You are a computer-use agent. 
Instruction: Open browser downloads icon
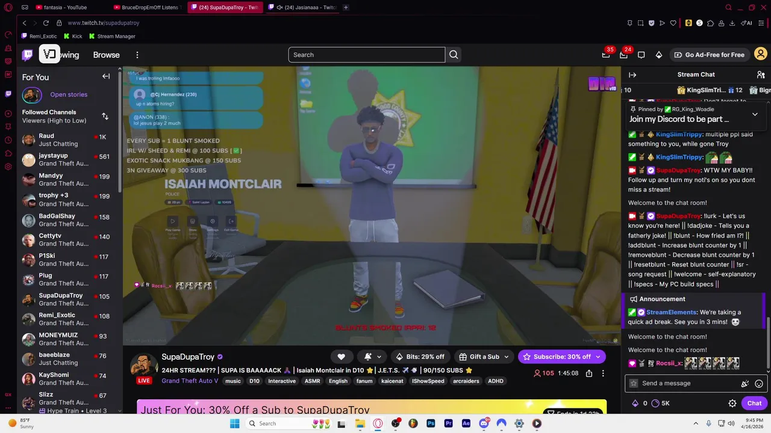pyautogui.click(x=732, y=23)
